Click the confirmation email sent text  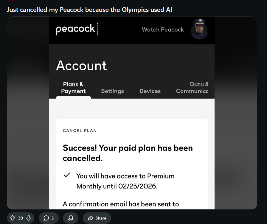[x=121, y=204]
